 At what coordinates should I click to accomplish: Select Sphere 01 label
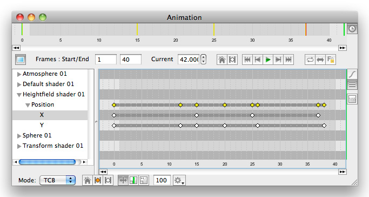[x=37, y=135]
